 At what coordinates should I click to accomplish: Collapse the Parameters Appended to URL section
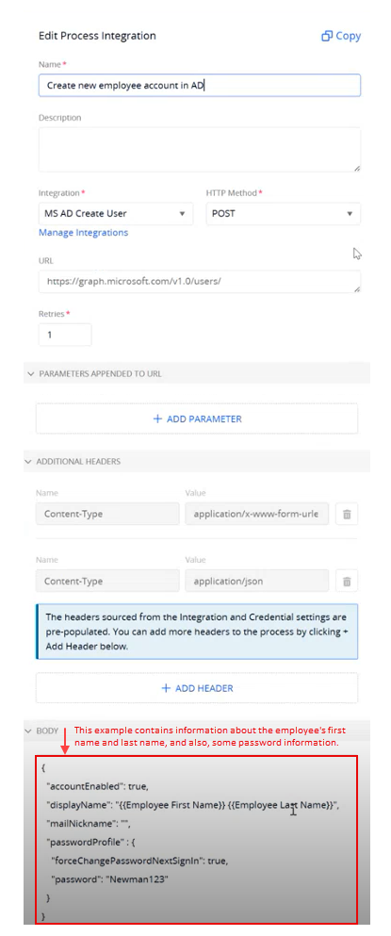pyautogui.click(x=30, y=373)
